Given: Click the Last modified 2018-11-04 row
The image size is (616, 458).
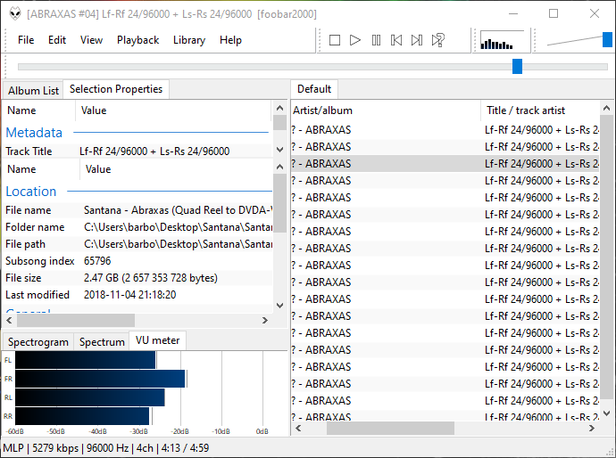Looking at the screenshot, I should point(137,294).
